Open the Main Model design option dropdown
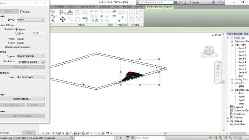This screenshot has width=249, height=140. click(150, 138)
